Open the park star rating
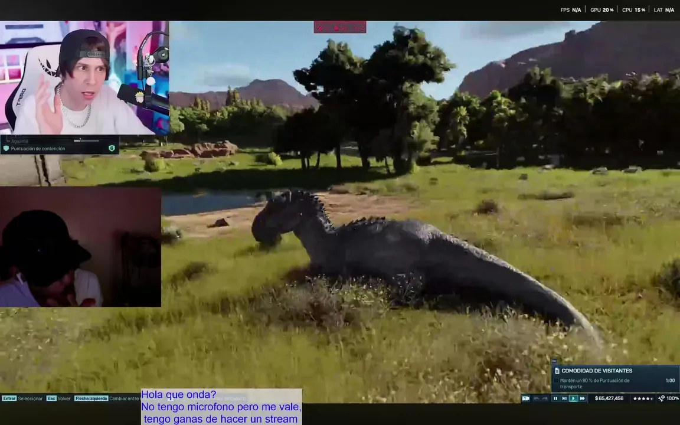The width and height of the screenshot is (680, 425). 643,398
